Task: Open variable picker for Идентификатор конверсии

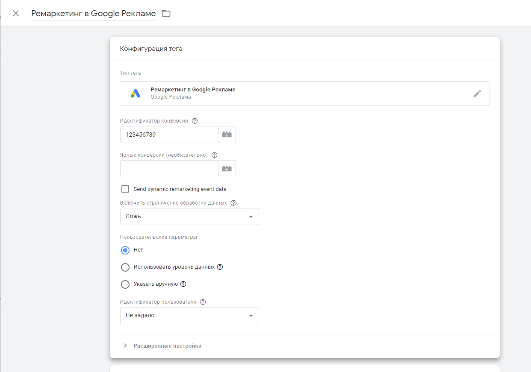Action: (227, 135)
